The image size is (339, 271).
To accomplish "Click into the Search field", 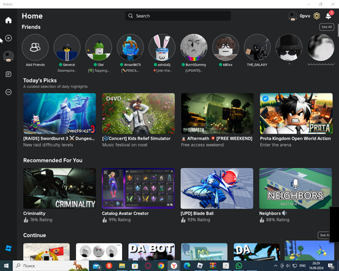I will click(178, 16).
